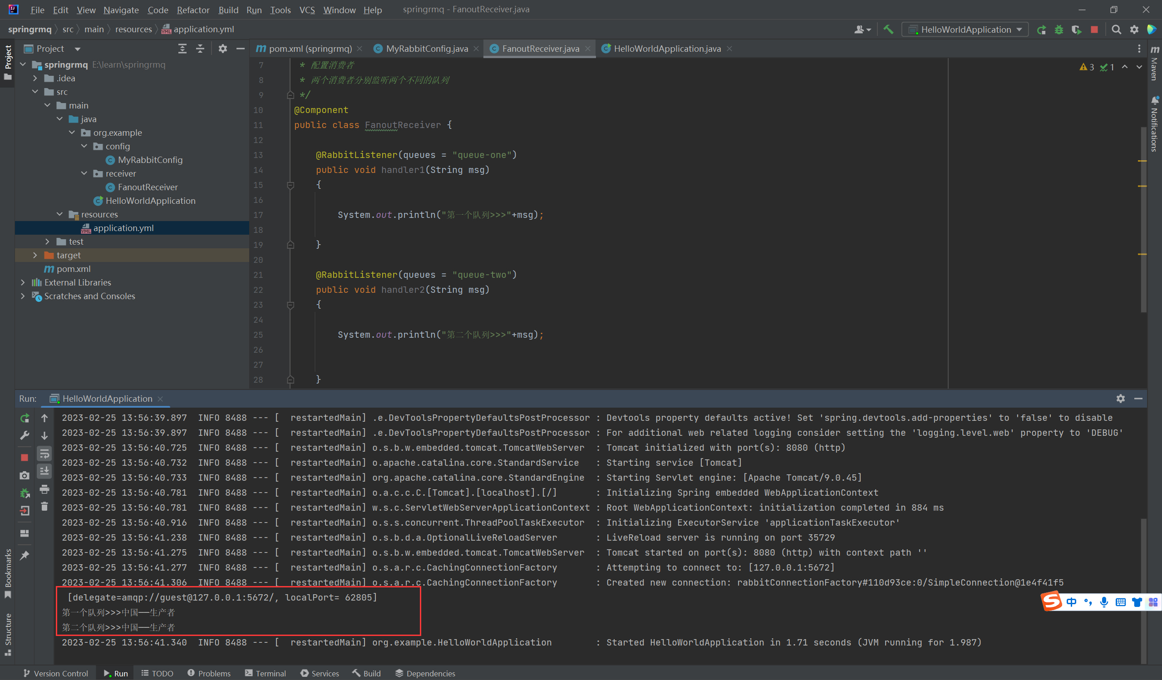Viewport: 1162px width, 680px height.
Task: Click the Clear All trash icon in console
Action: 44,507
